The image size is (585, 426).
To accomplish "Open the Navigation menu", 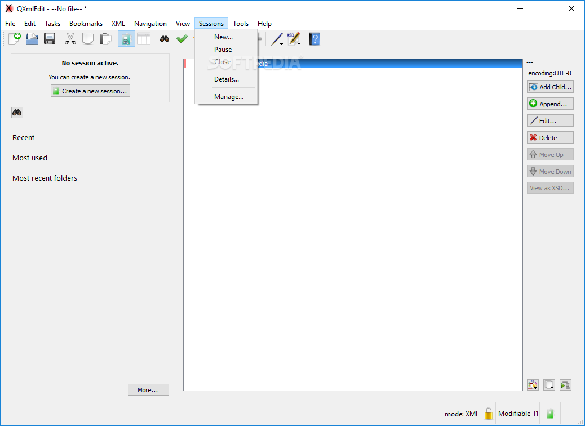I will tap(150, 24).
